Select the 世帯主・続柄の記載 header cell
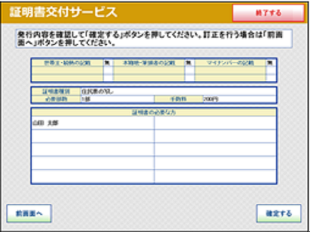This screenshot has height=232, width=310. [68, 63]
